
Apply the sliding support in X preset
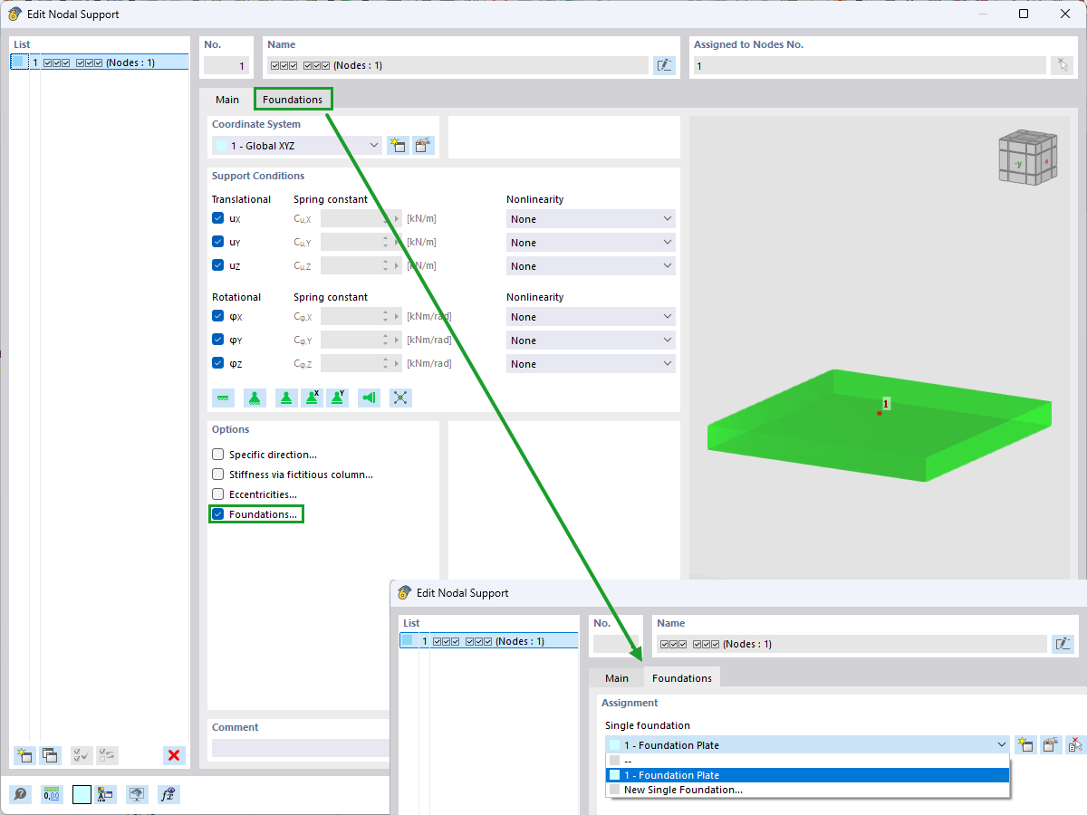(312, 397)
